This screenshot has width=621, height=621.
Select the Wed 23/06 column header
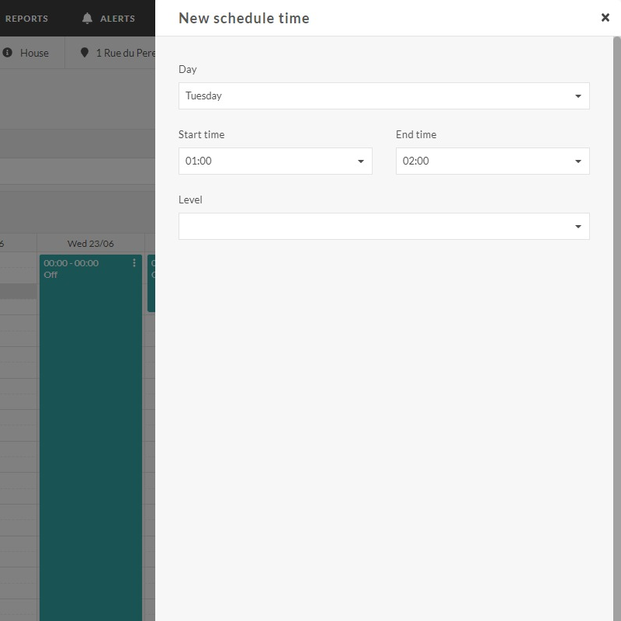(91, 243)
